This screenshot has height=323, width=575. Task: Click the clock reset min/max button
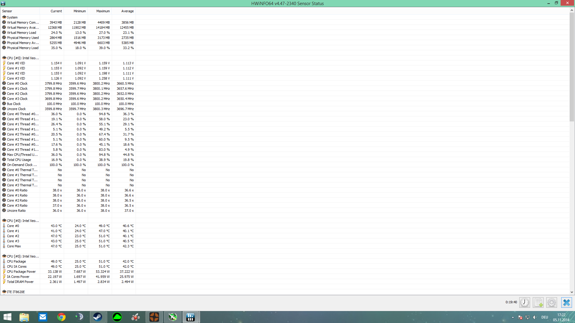pos(524,302)
